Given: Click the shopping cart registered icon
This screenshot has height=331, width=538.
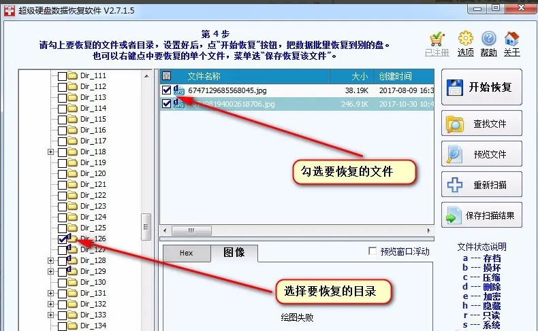Looking at the screenshot, I should click(437, 39).
